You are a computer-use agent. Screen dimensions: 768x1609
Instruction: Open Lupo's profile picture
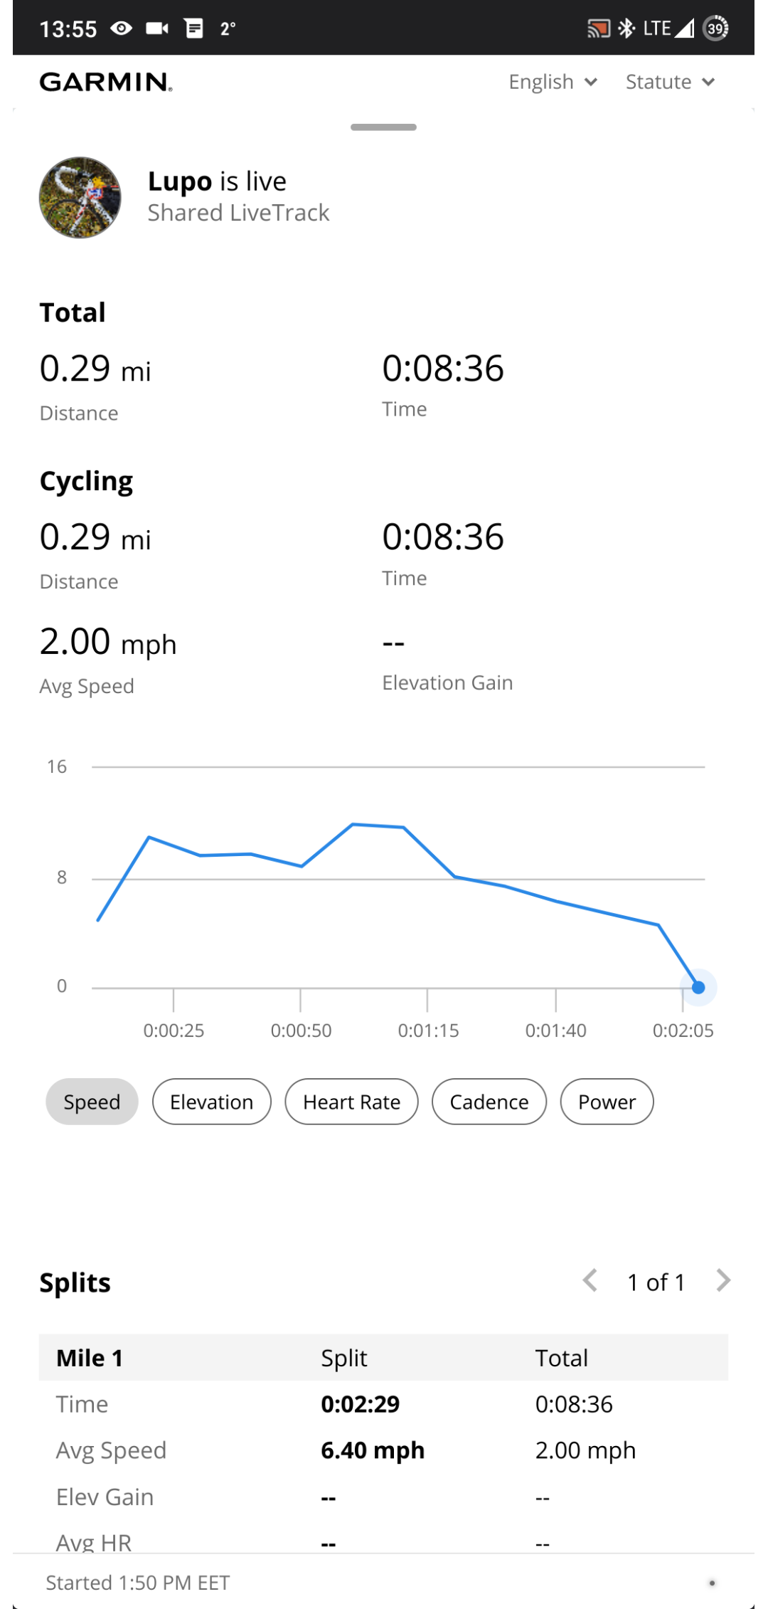tap(80, 198)
